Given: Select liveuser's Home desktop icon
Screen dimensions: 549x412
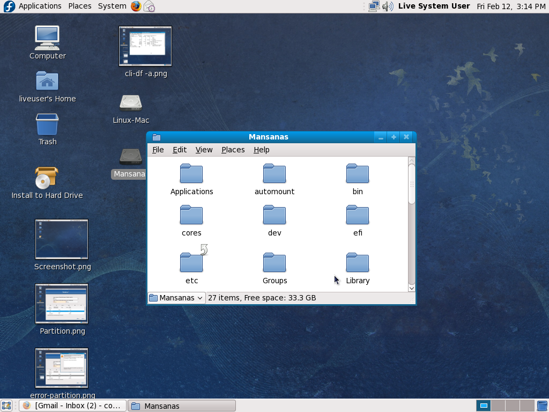Looking at the screenshot, I should click(x=47, y=81).
